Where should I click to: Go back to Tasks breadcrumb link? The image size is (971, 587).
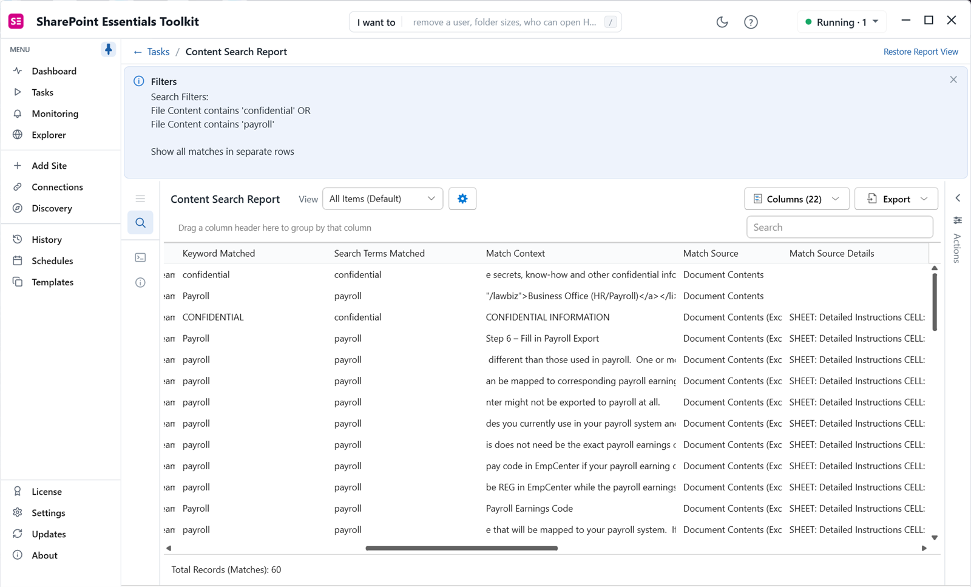click(x=152, y=52)
